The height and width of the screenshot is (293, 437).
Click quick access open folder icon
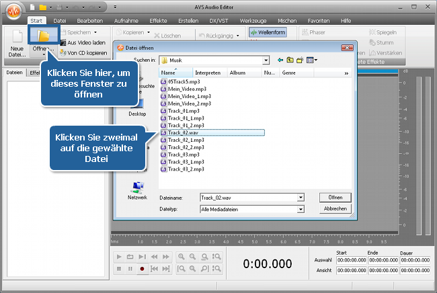pos(42,7)
